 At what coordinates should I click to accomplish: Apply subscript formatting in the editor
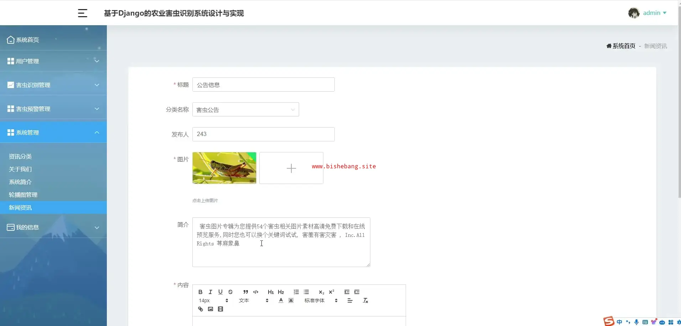click(321, 292)
